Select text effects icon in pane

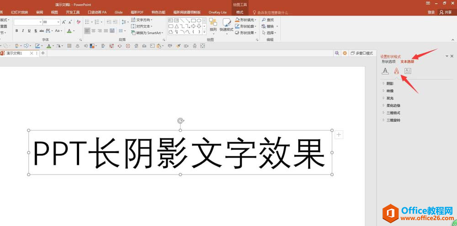(396, 71)
